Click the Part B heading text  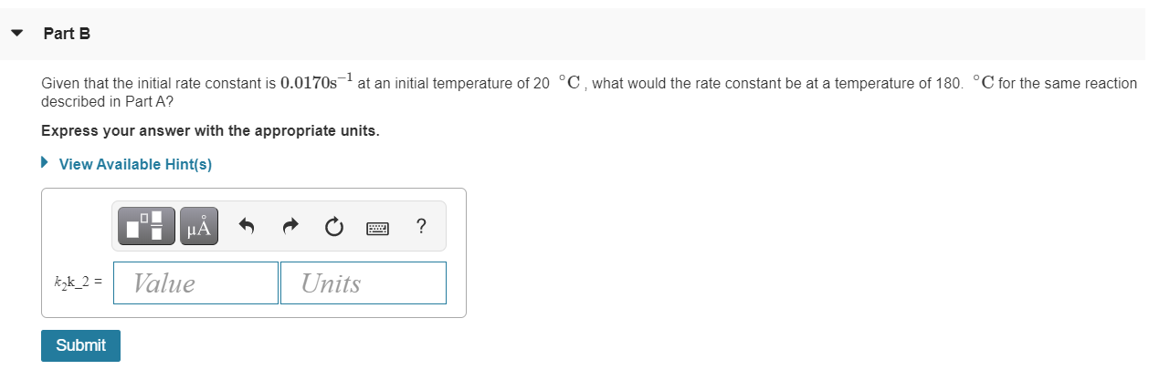point(67,34)
